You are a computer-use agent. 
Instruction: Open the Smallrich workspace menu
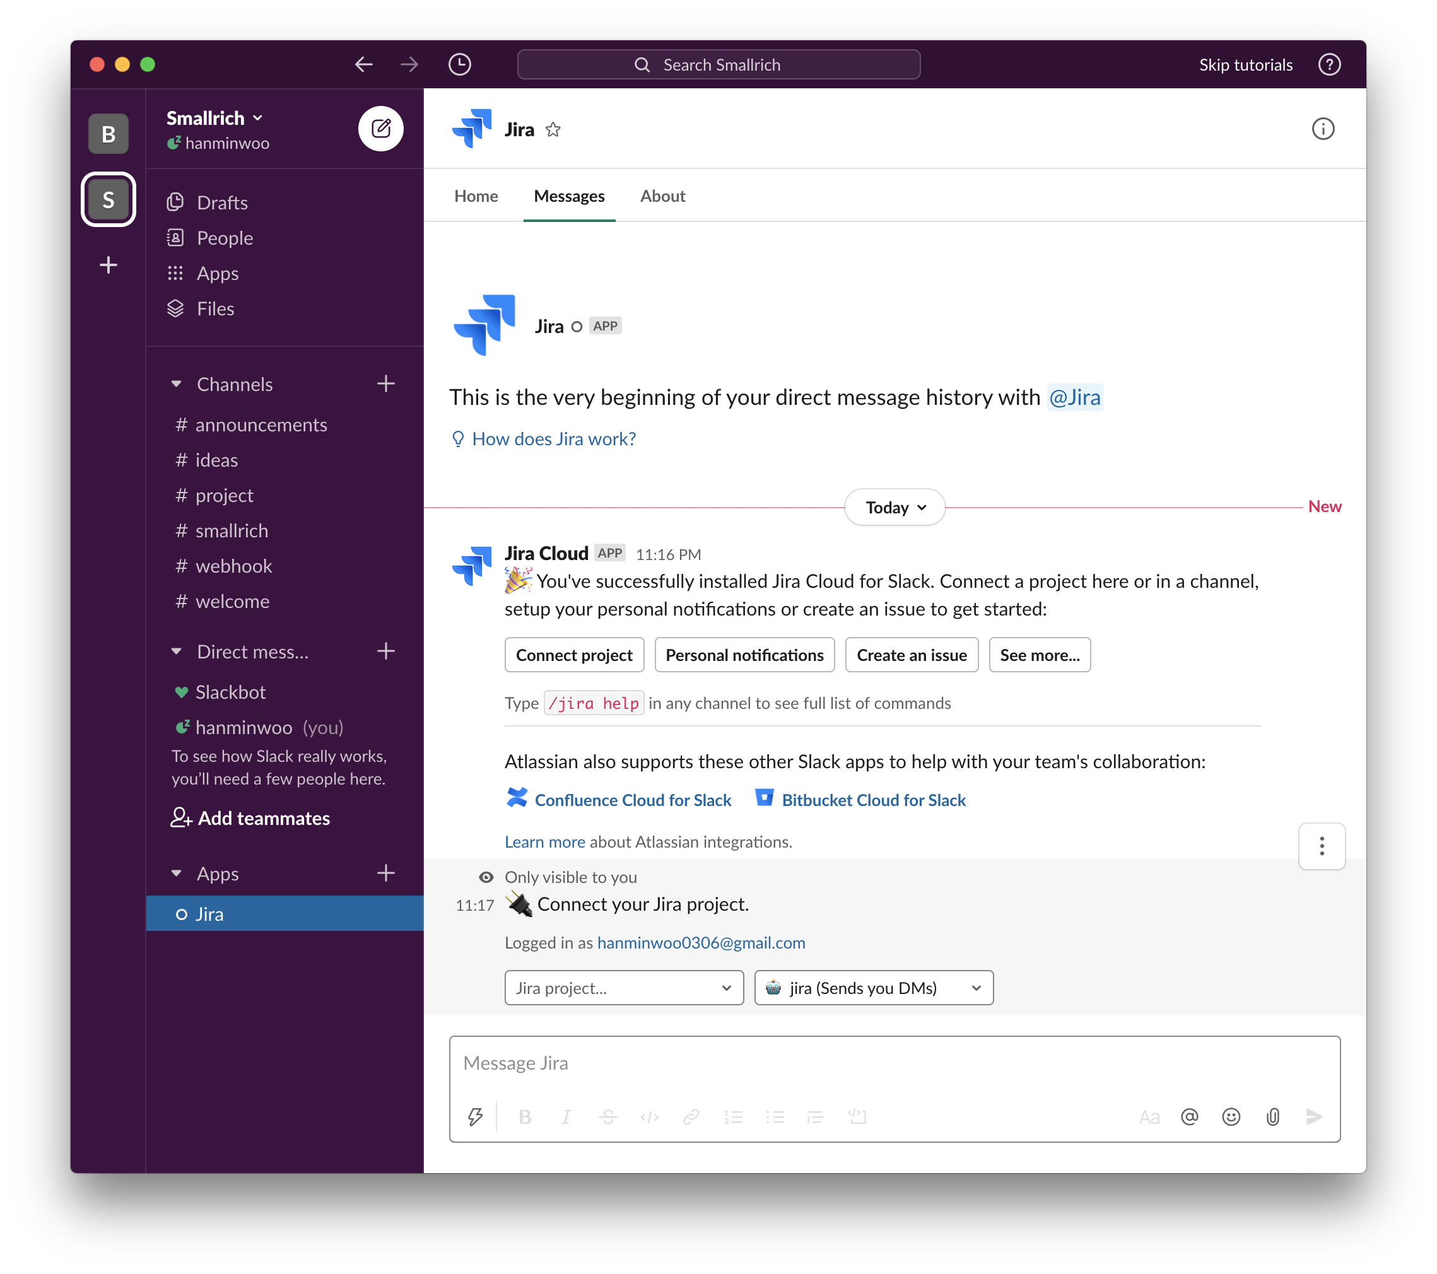[x=214, y=118]
